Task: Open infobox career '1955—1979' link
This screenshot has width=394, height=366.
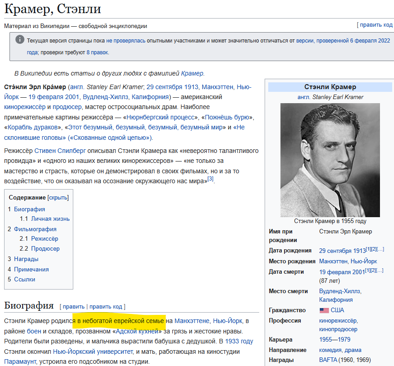Action: click(335, 340)
